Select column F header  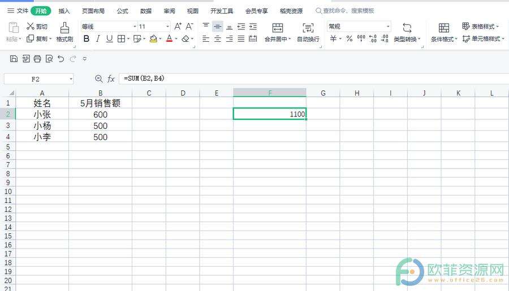coord(270,93)
